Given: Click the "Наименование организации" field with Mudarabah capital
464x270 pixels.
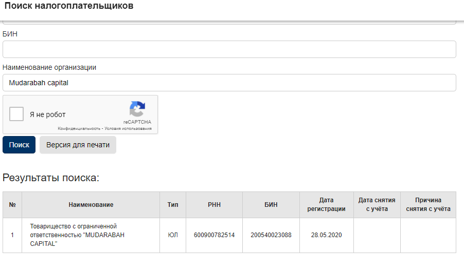Looking at the screenshot, I should (x=229, y=83).
